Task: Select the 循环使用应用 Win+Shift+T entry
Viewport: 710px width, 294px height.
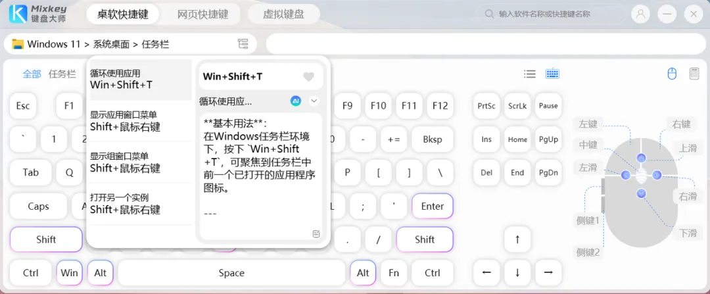Action: pyautogui.click(x=141, y=80)
